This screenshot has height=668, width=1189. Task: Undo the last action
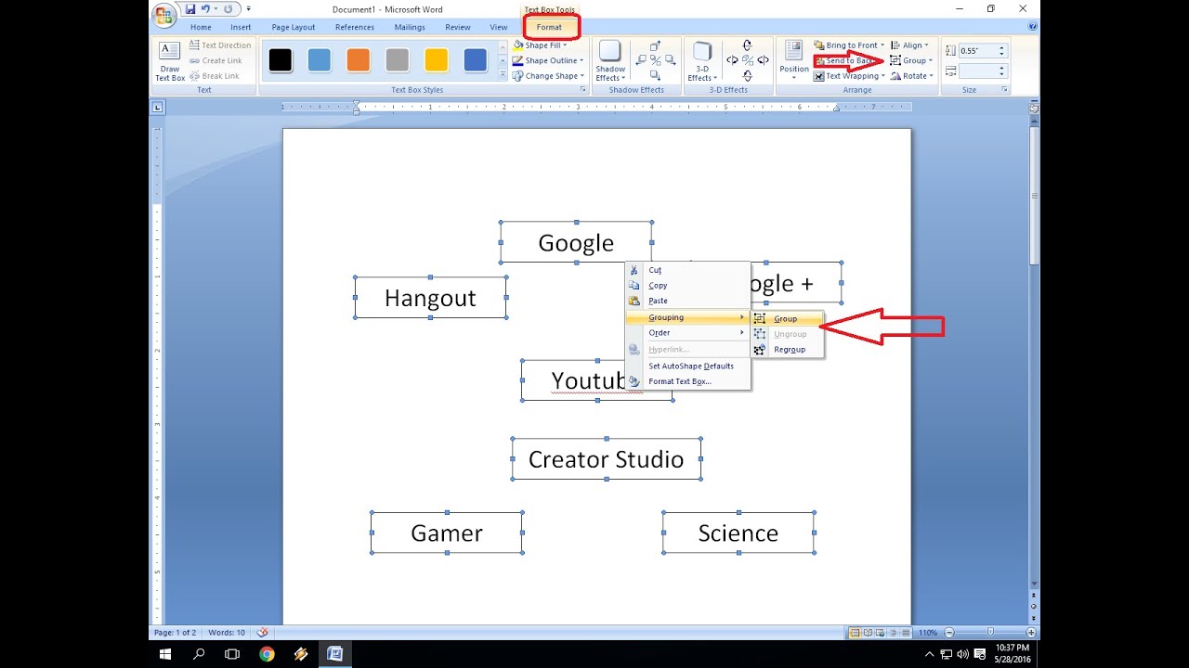coord(206,9)
